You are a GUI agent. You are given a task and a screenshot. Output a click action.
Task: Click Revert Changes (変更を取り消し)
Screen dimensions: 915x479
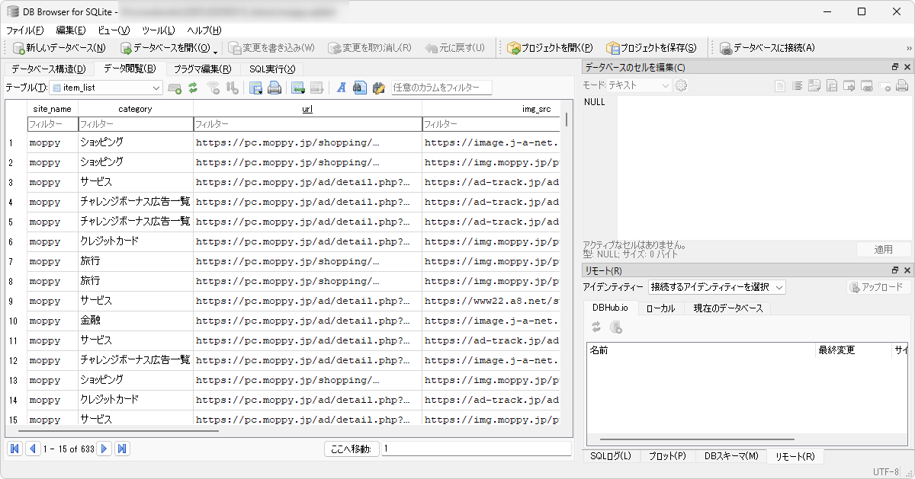(370, 48)
